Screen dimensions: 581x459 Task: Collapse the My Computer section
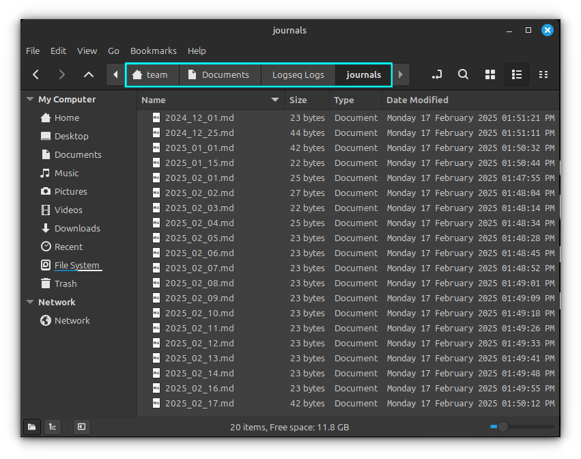(30, 99)
